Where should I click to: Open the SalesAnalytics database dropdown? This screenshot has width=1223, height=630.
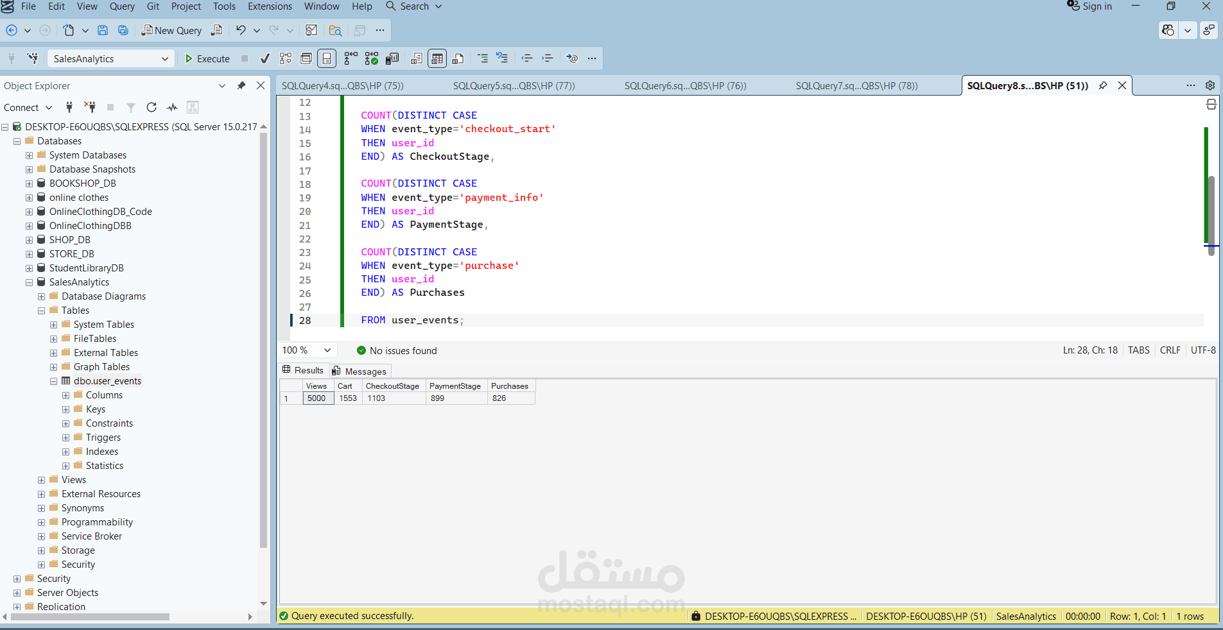coord(110,58)
